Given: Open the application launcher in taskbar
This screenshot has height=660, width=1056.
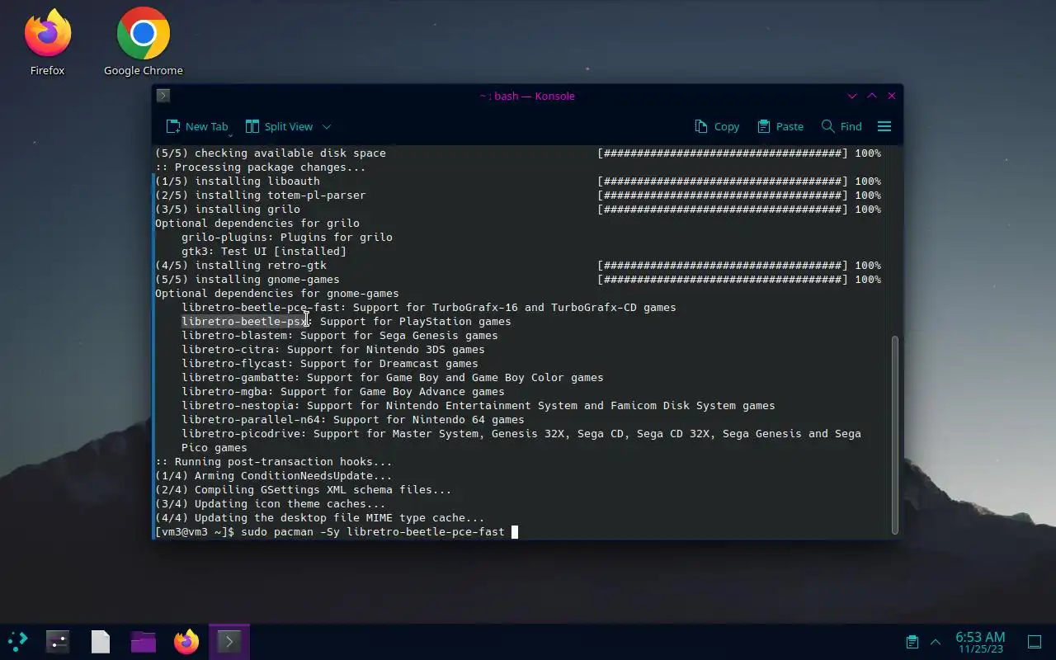Looking at the screenshot, I should point(18,641).
